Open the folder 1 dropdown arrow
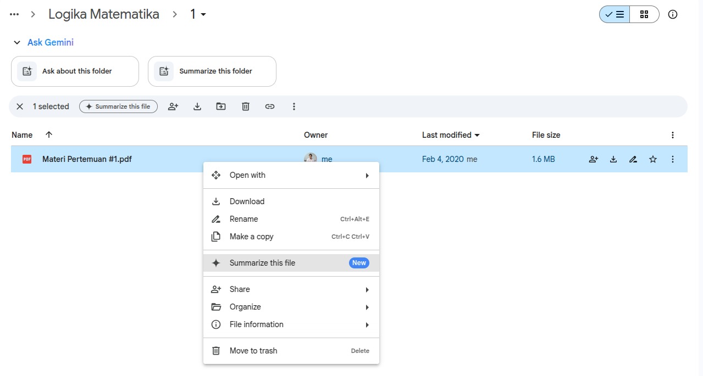 (x=203, y=15)
